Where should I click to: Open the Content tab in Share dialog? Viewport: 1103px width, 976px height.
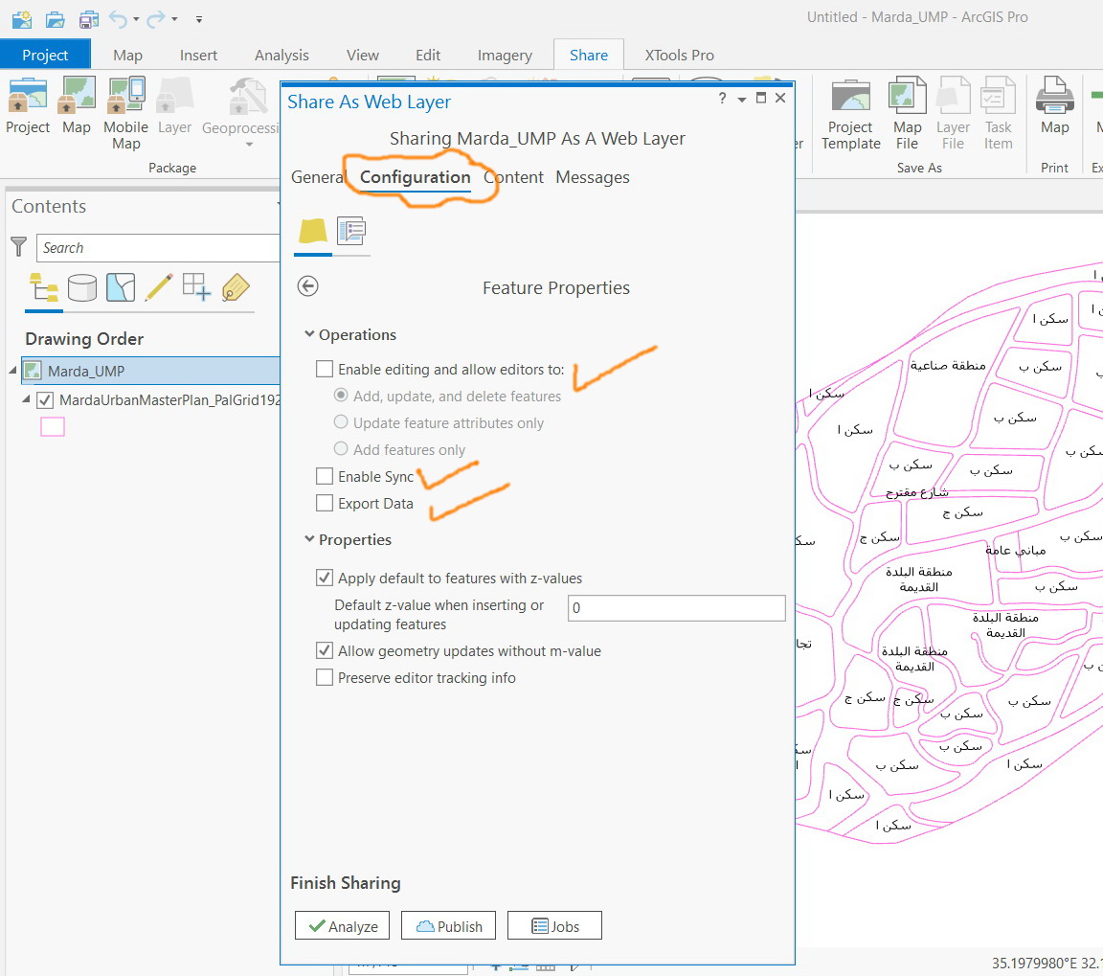[513, 177]
